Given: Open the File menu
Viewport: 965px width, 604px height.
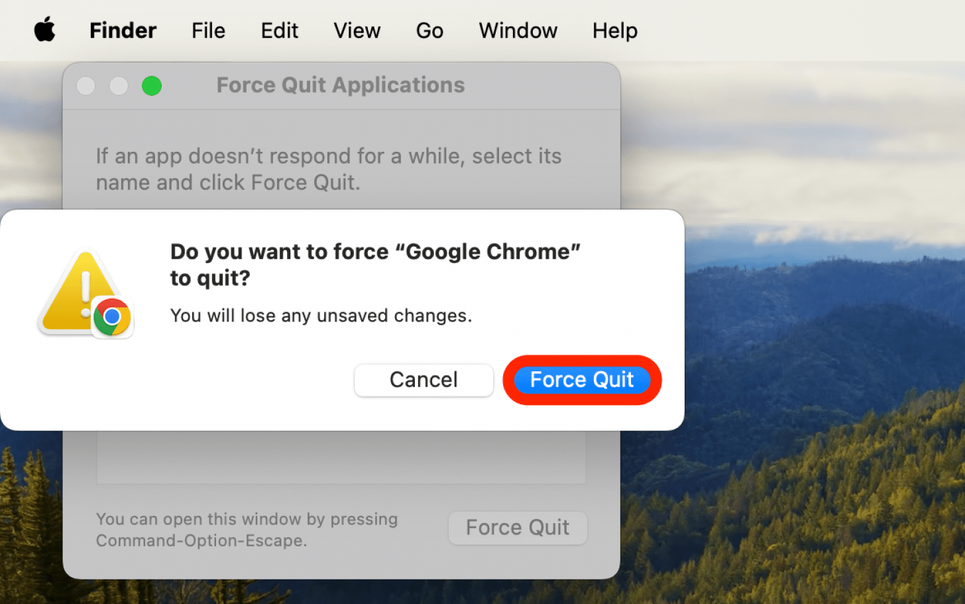Looking at the screenshot, I should (x=207, y=30).
